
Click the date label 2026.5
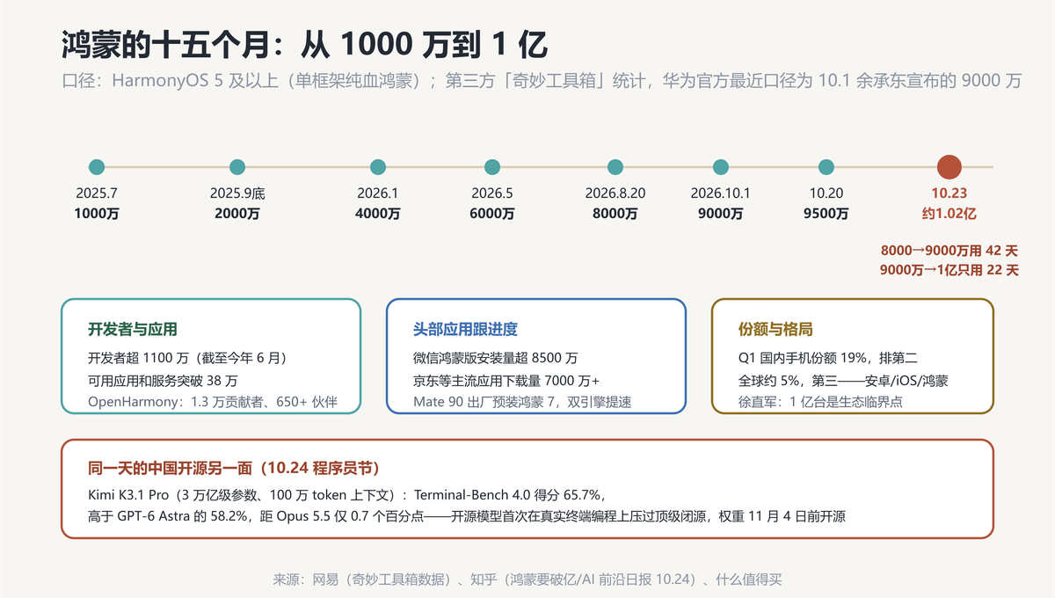pyautogui.click(x=492, y=193)
